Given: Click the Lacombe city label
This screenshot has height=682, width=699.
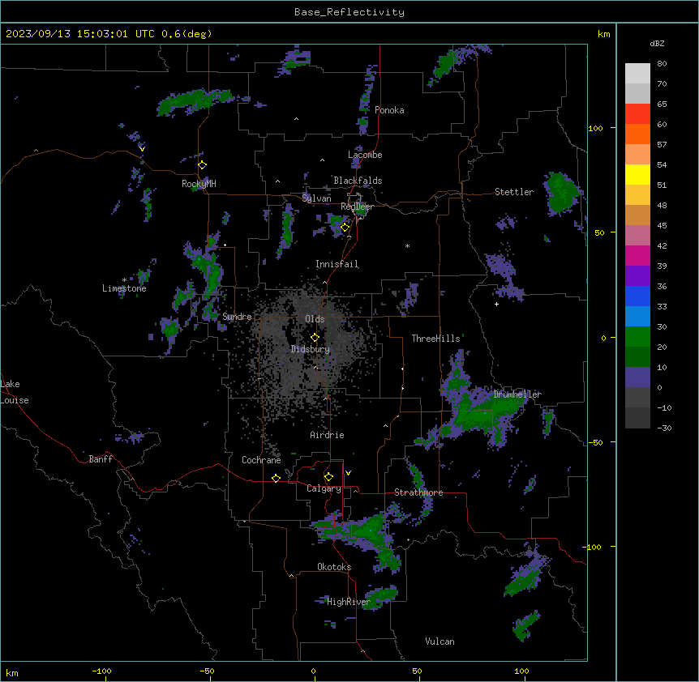Looking at the screenshot, I should click(365, 155).
